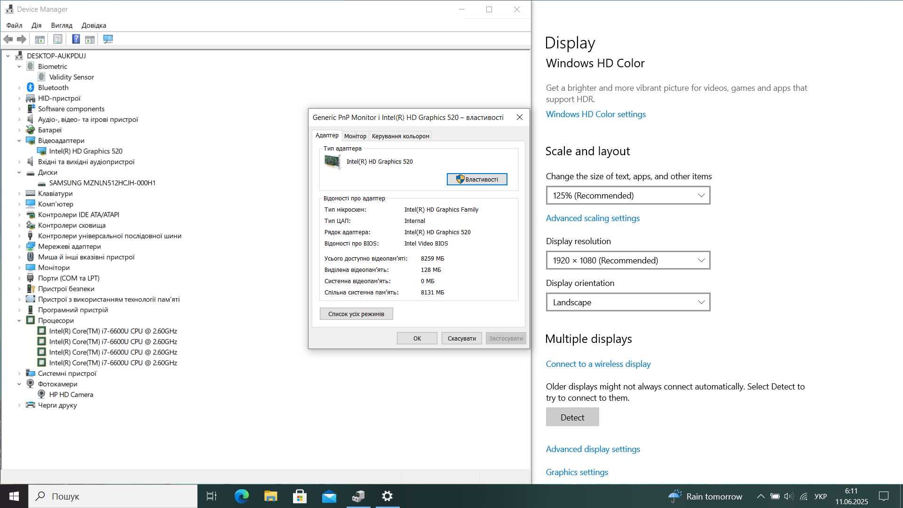Open the Вигляд menu
The height and width of the screenshot is (508, 903).
(62, 25)
